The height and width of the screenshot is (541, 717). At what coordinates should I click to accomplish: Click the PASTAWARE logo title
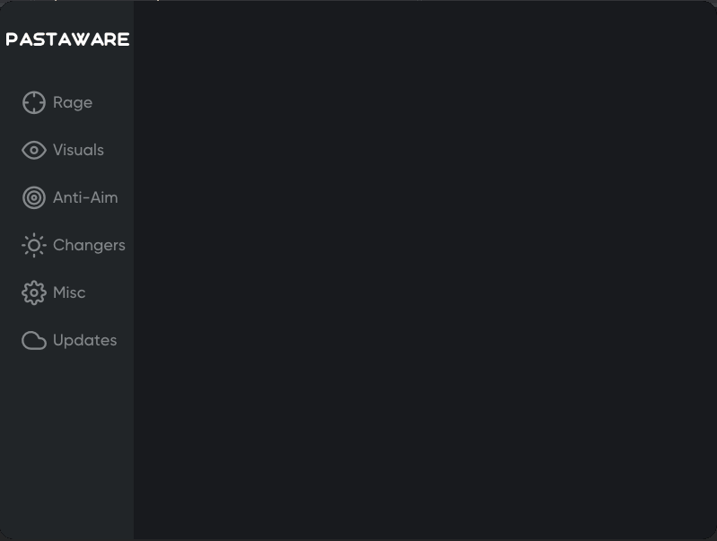(67, 39)
